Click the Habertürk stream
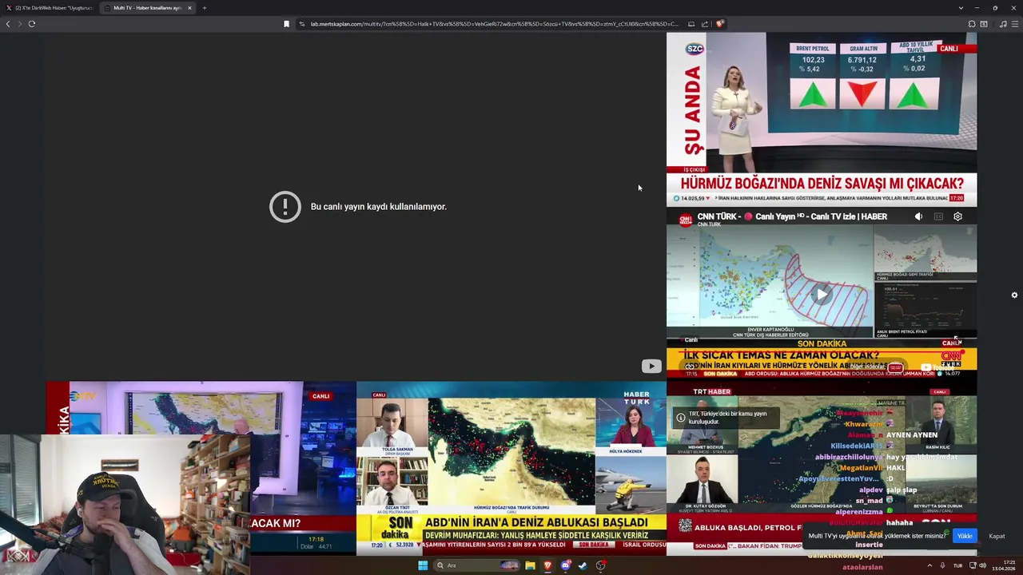The image size is (1023, 575). (511, 468)
